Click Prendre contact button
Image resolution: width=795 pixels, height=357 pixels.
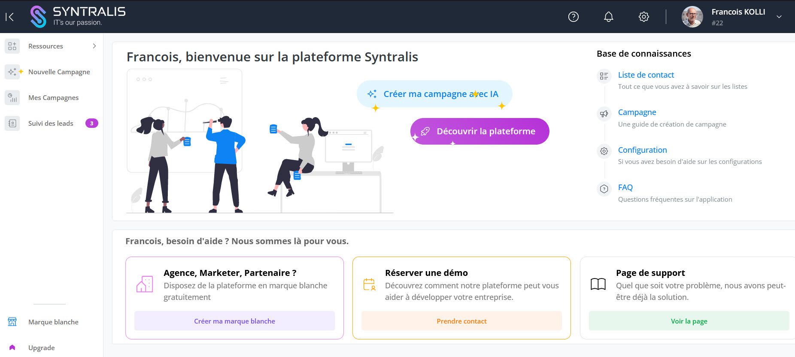click(x=461, y=321)
